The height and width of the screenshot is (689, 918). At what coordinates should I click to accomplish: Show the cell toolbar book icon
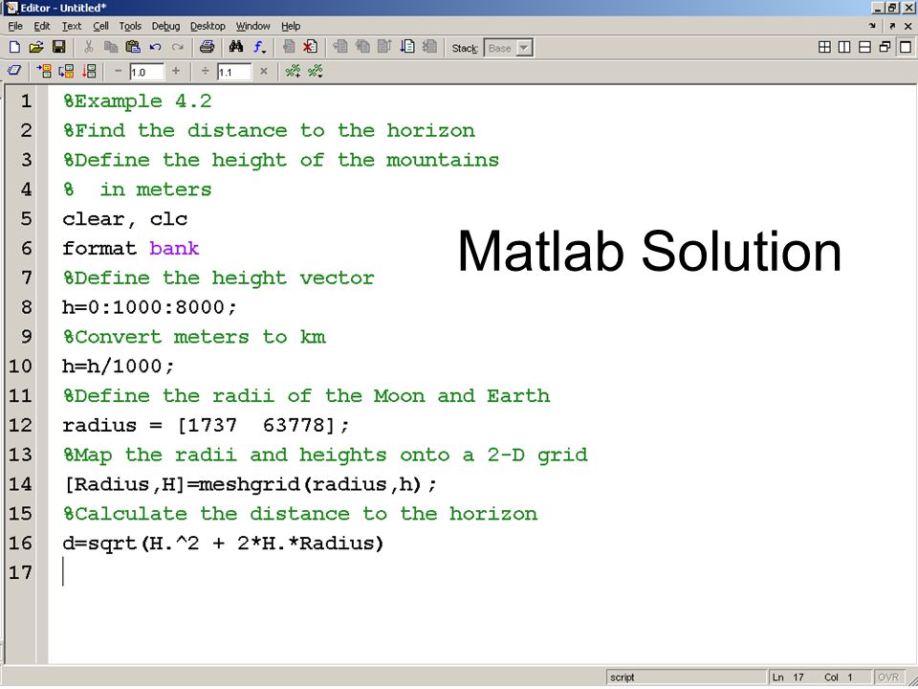click(14, 71)
